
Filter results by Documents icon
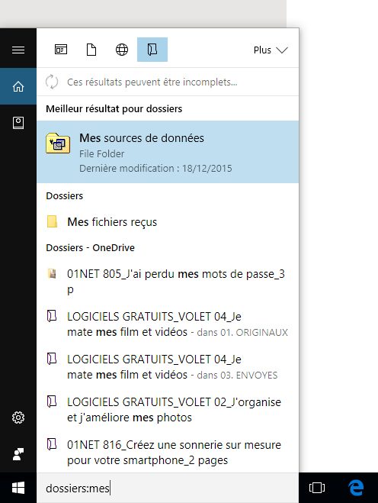[91, 50]
